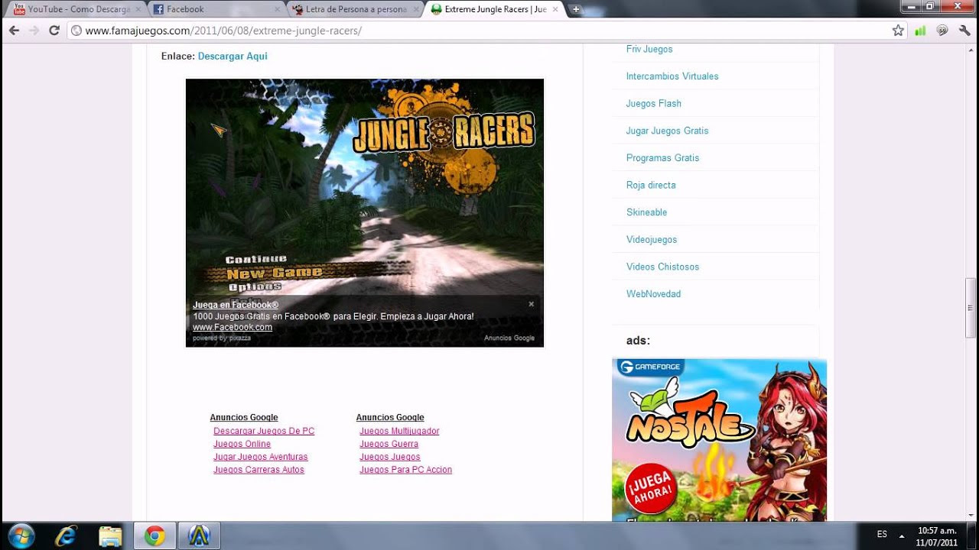
Task: Open the Chrome wrench settings menu
Action: coord(964,31)
